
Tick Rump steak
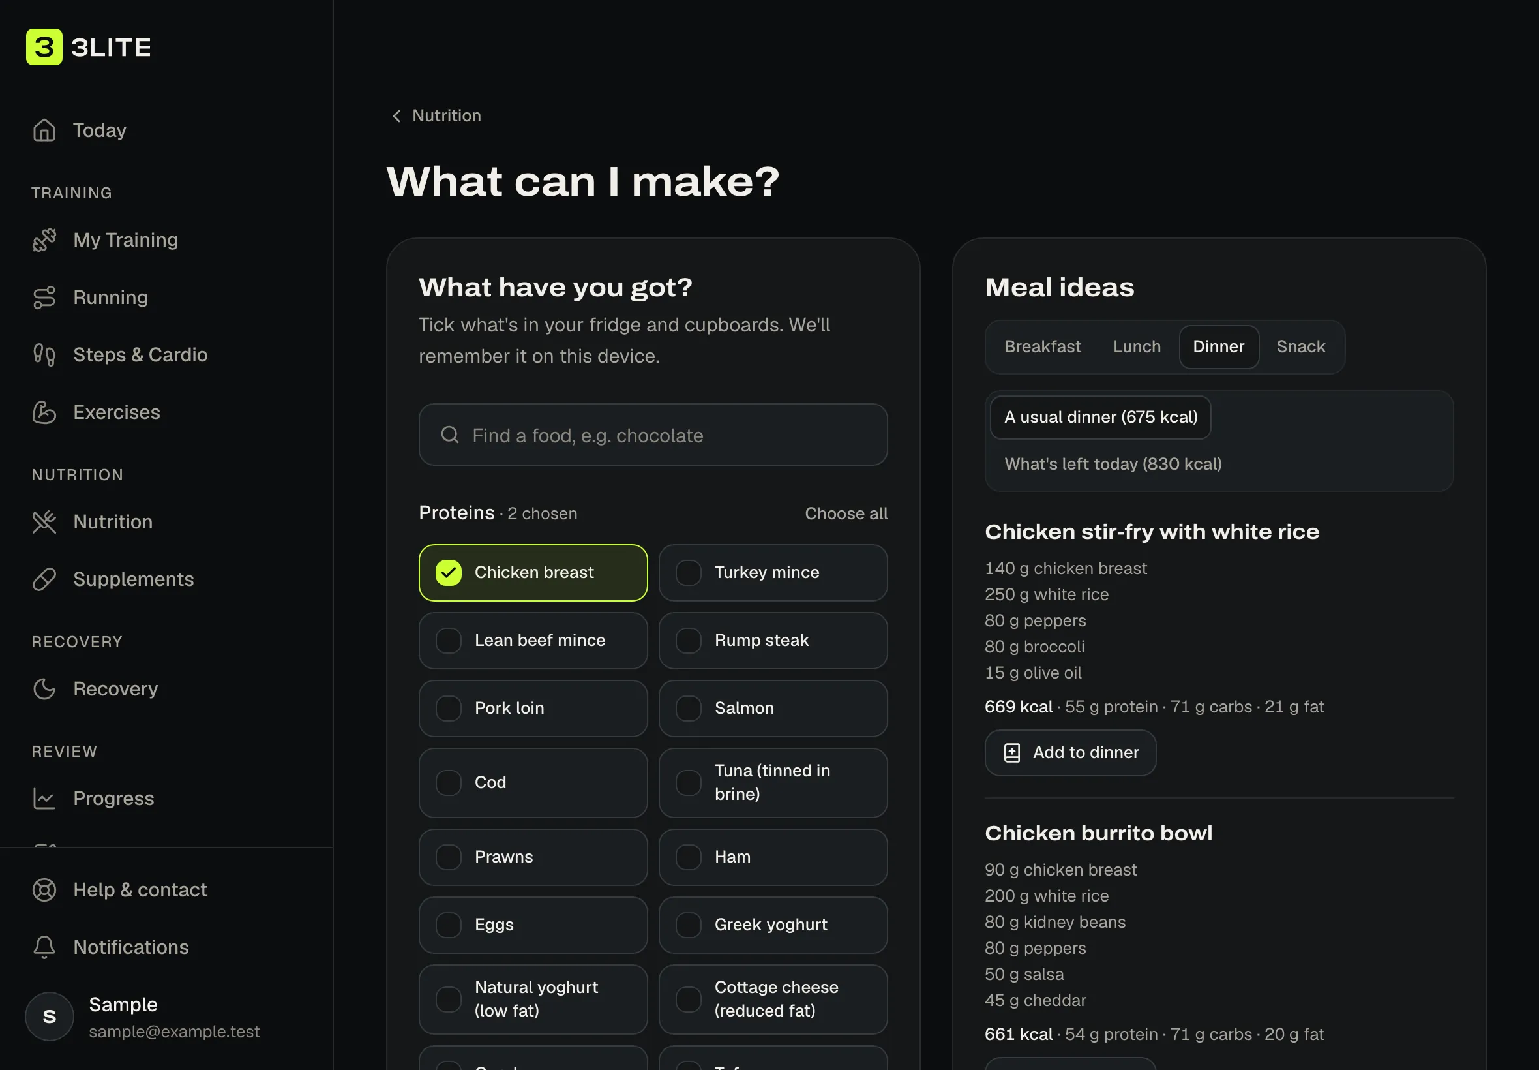pos(773,640)
